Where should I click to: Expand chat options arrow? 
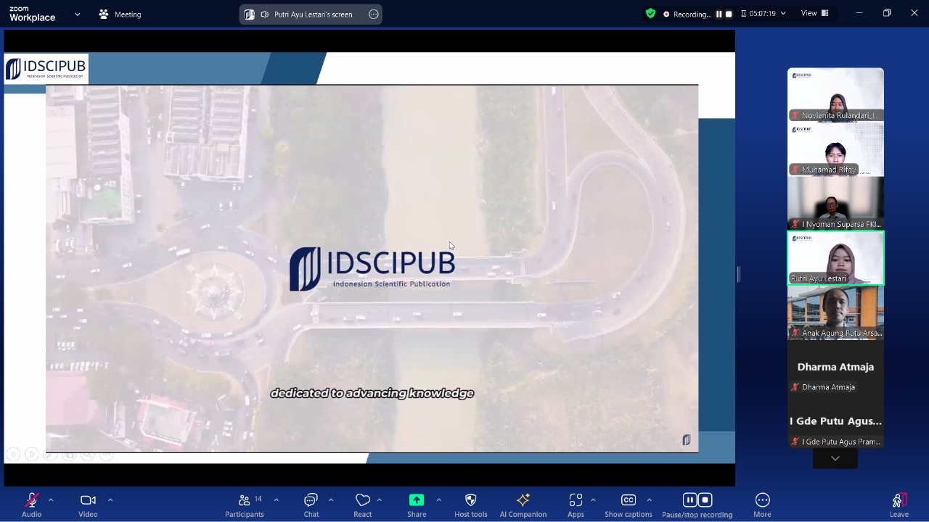pos(331,500)
